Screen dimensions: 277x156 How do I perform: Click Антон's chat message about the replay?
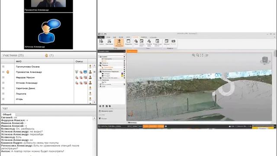coord(32,151)
